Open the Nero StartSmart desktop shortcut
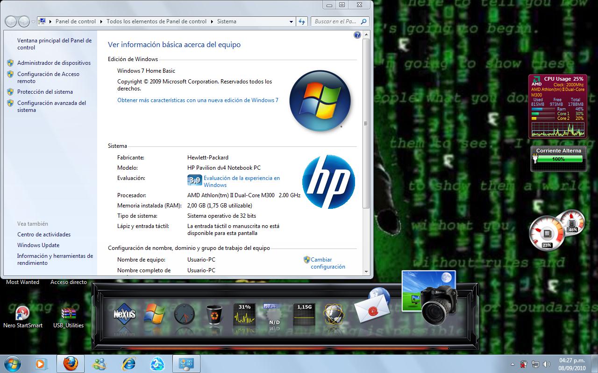Screen dimensions: 598x373 (22, 317)
